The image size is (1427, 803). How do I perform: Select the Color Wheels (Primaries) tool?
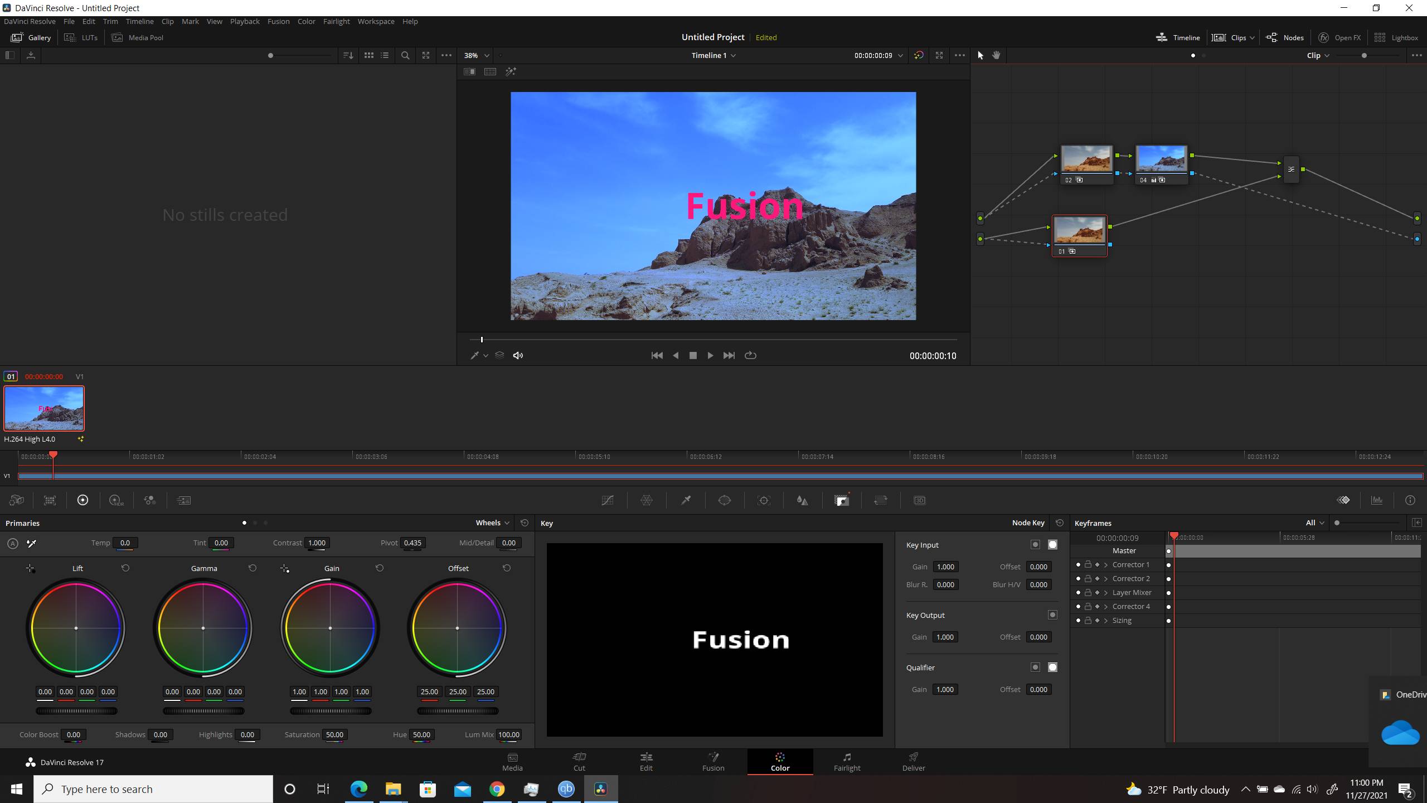pos(82,501)
